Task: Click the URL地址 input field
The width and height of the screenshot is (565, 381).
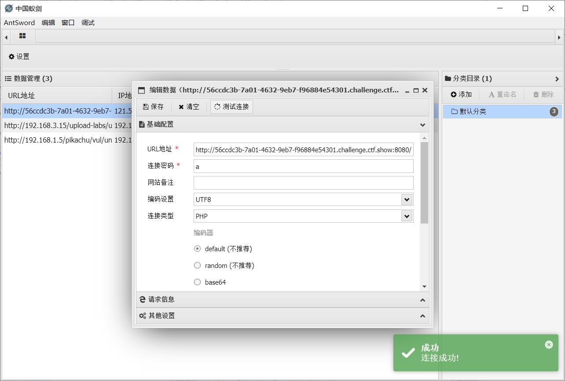Action: 304,150
